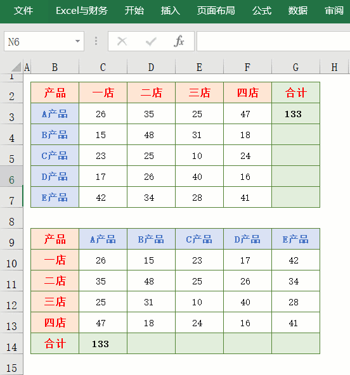Select column D header
350x375 pixels.
click(151, 67)
